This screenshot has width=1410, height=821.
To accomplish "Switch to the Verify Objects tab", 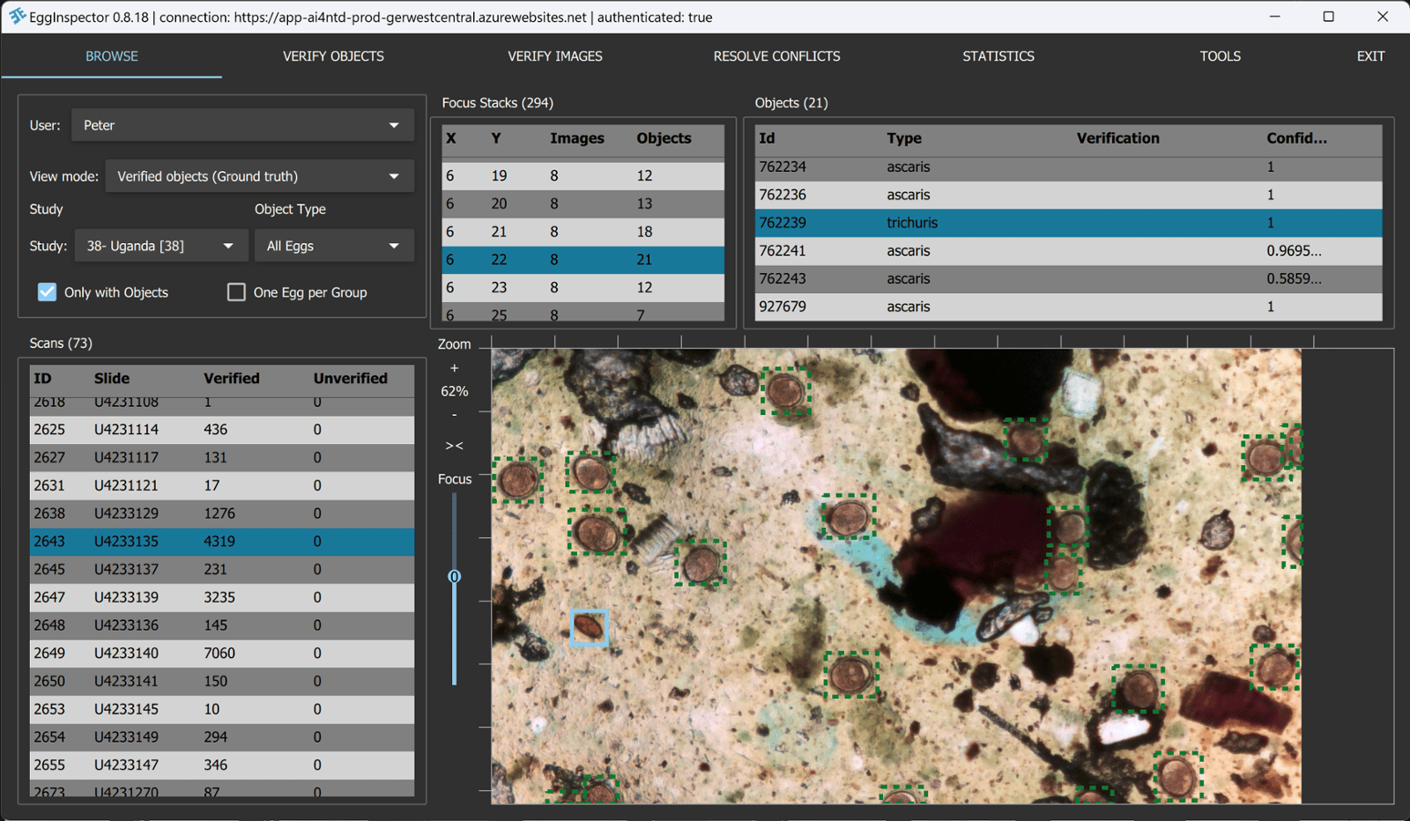I will coord(333,56).
